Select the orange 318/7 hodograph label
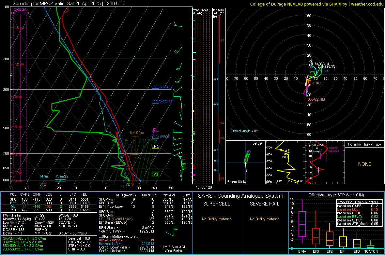Viewport: 385px width, 255px height. pos(316,83)
